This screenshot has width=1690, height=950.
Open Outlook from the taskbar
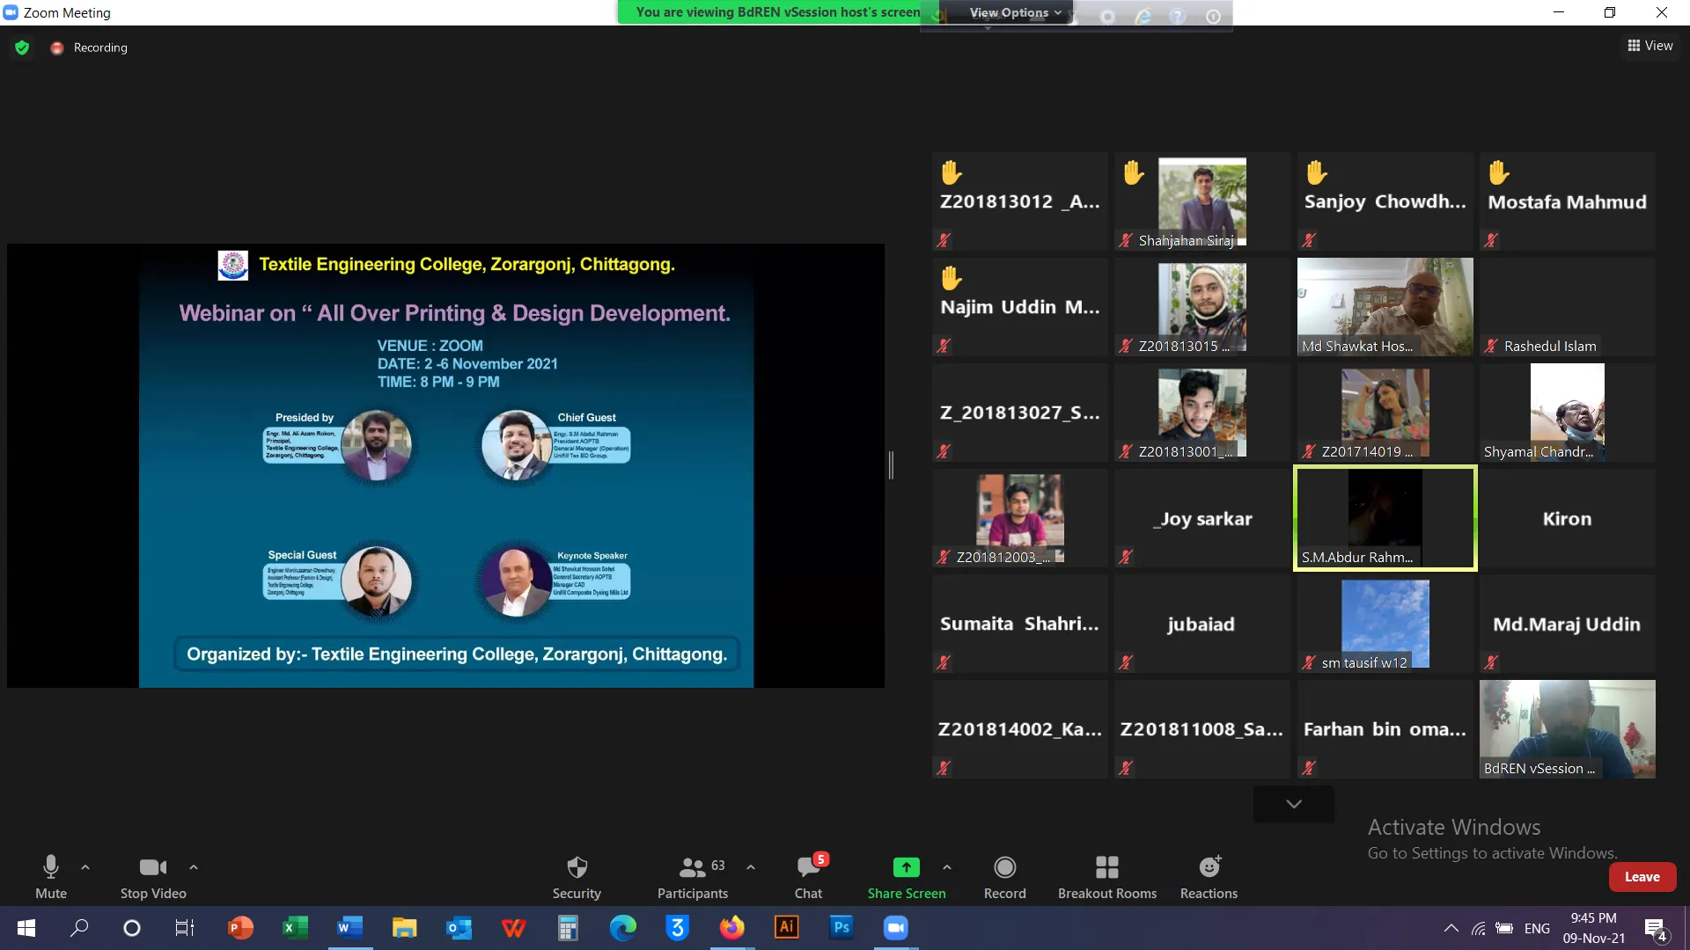[459, 928]
